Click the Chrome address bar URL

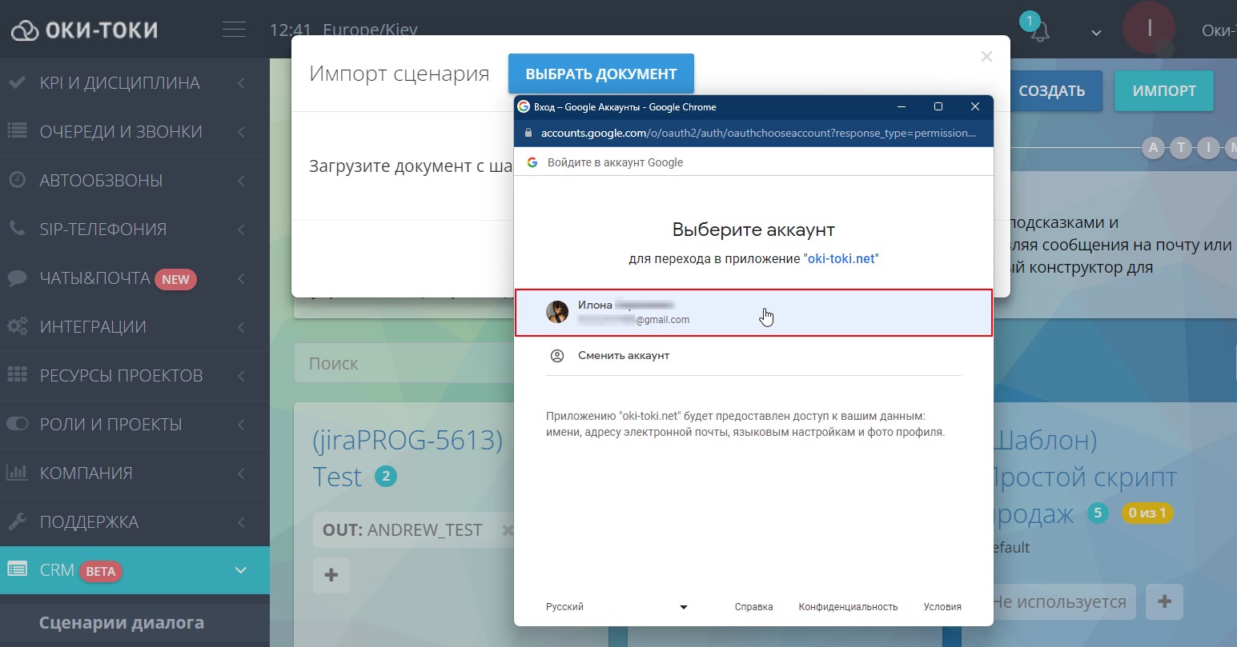point(758,133)
